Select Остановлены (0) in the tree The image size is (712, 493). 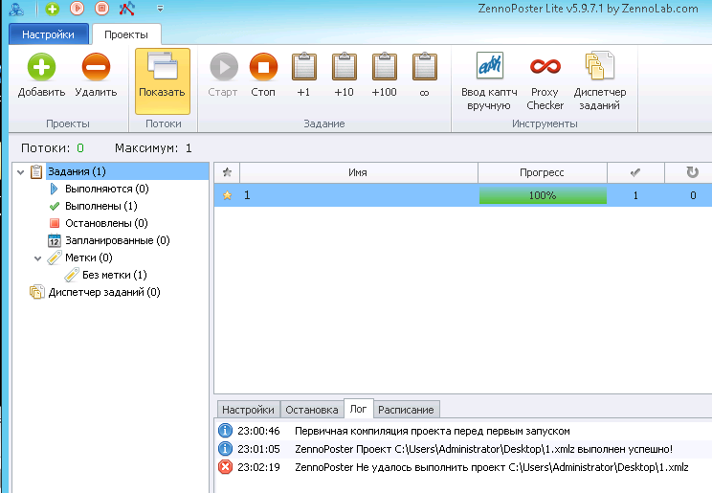pyautogui.click(x=106, y=224)
